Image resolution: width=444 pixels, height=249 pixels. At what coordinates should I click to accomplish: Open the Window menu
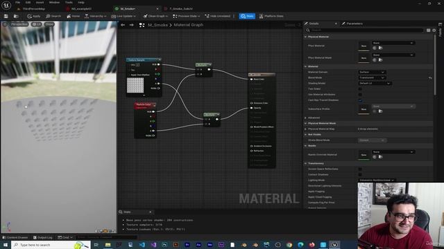coord(54,2)
